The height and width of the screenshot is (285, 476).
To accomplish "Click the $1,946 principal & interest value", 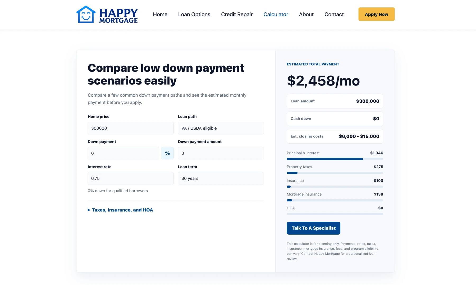I will tap(377, 153).
